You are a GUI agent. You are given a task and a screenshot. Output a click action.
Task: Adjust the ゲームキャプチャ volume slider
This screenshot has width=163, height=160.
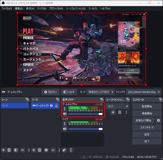coord(85,114)
